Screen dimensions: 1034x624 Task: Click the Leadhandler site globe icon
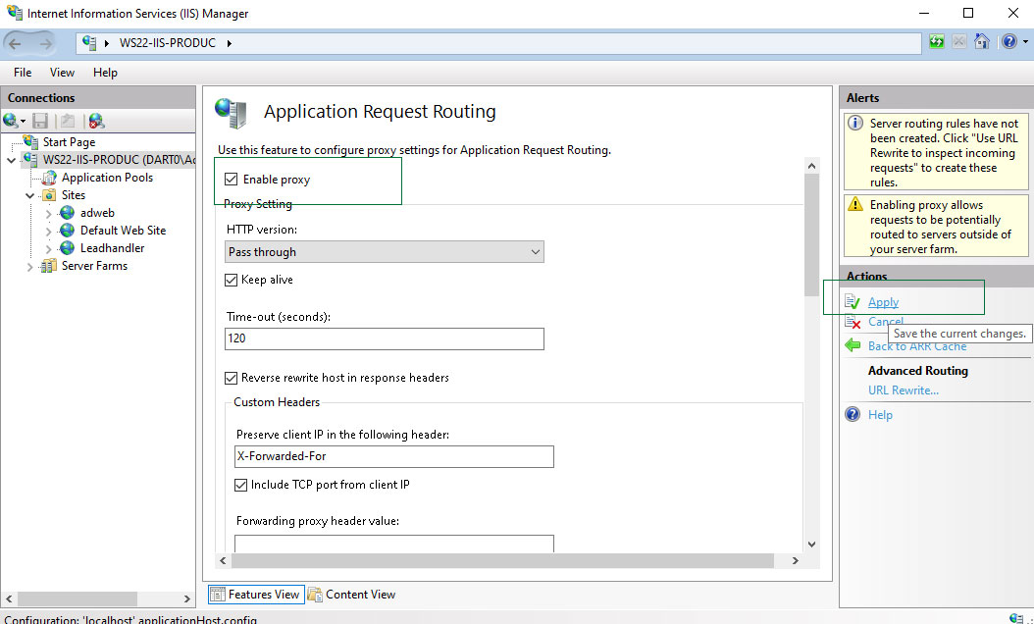coord(68,248)
